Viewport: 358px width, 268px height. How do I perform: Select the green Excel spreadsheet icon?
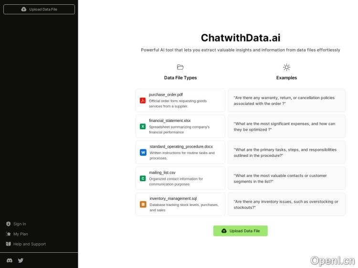(142, 126)
